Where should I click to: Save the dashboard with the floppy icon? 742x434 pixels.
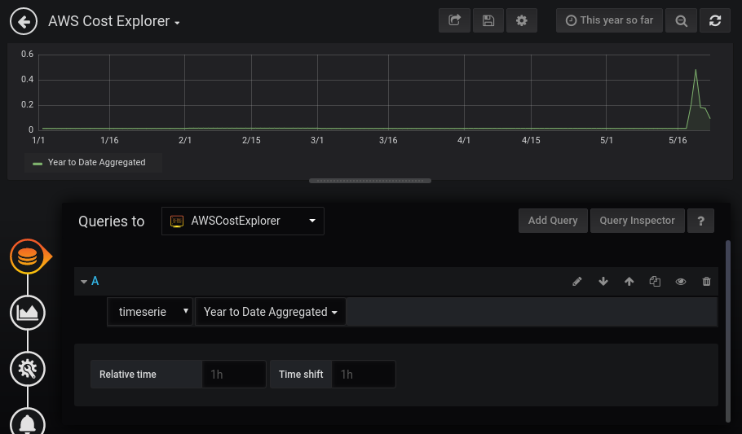tap(488, 20)
